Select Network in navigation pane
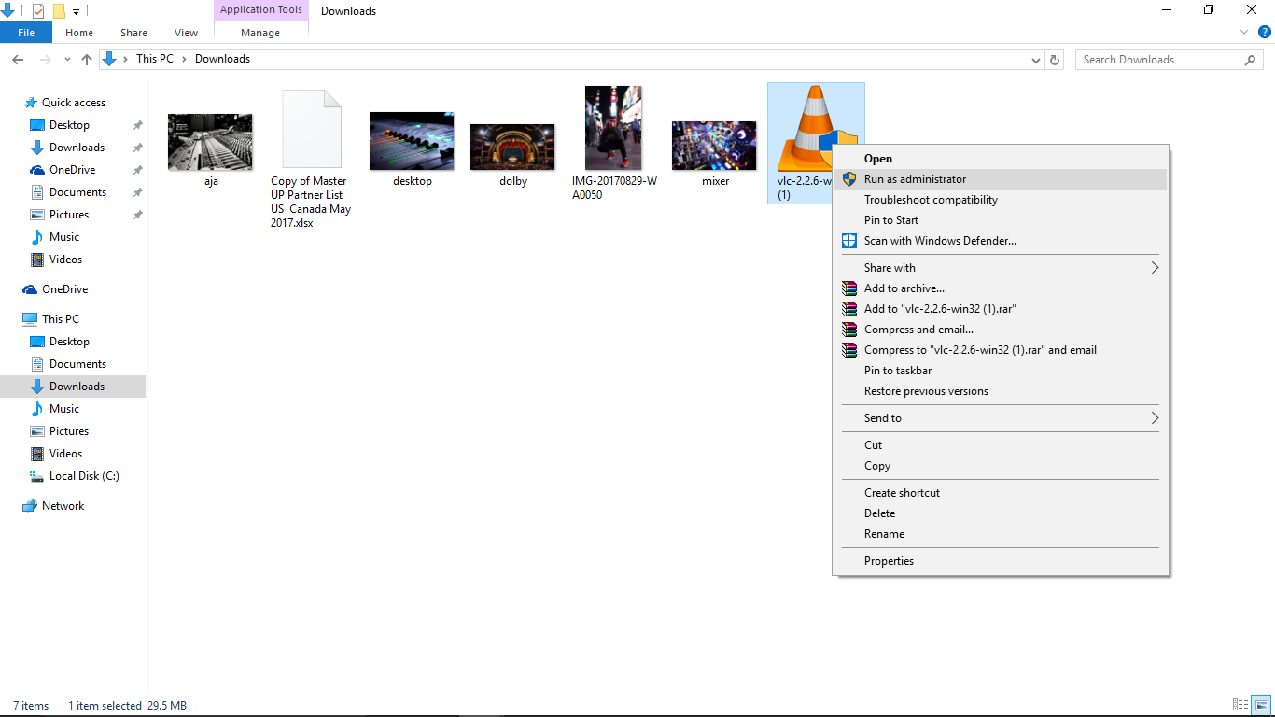Viewport: 1275px width, 717px height. coord(63,506)
